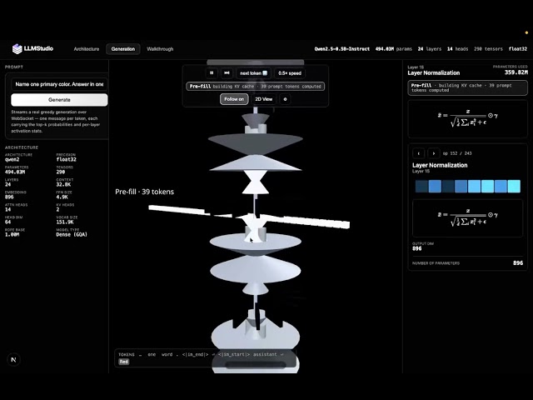Click the 290 tensors header text
The image size is (533, 400).
coord(488,49)
